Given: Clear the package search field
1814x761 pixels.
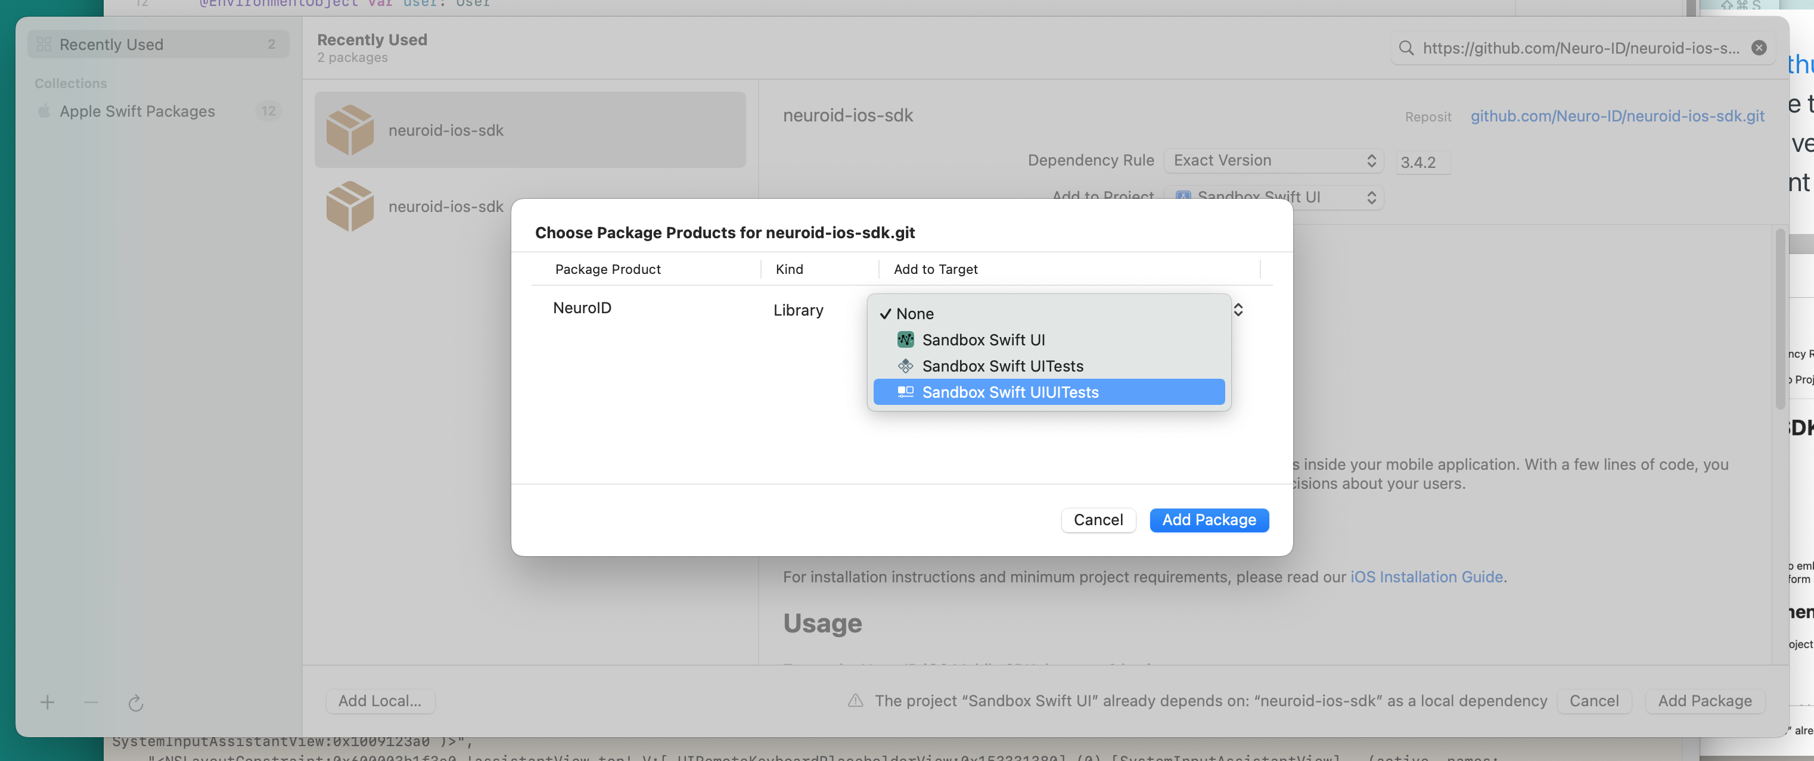Looking at the screenshot, I should click(1759, 48).
